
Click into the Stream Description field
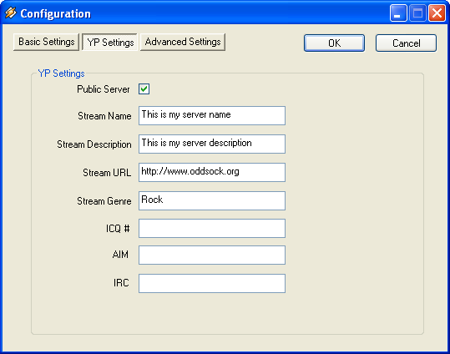click(x=212, y=144)
